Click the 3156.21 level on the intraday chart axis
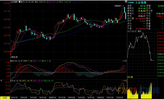Image resolution: width=164 pixels, height=100 pixels. click(161, 54)
